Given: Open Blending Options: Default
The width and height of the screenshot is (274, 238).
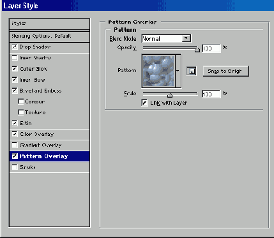Looking at the screenshot, I should 49,36.
